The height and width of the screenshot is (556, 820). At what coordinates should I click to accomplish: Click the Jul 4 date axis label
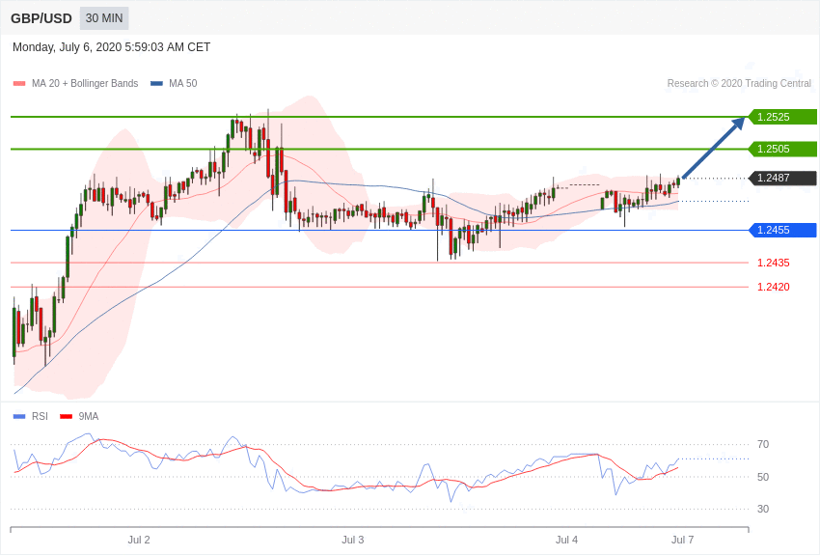point(567,540)
